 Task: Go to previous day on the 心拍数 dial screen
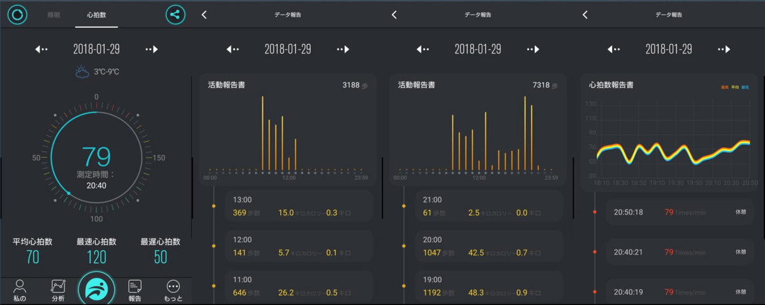click(x=41, y=49)
